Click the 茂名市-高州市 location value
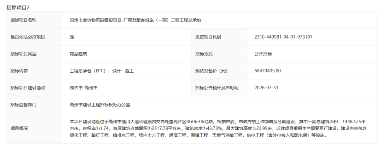This screenshot has width=382, height=149. click(x=84, y=88)
